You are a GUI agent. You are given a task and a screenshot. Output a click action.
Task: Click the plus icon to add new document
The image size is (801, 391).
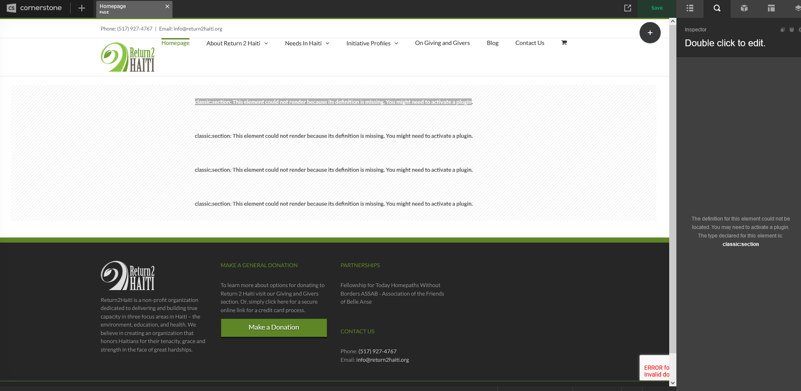coord(82,8)
